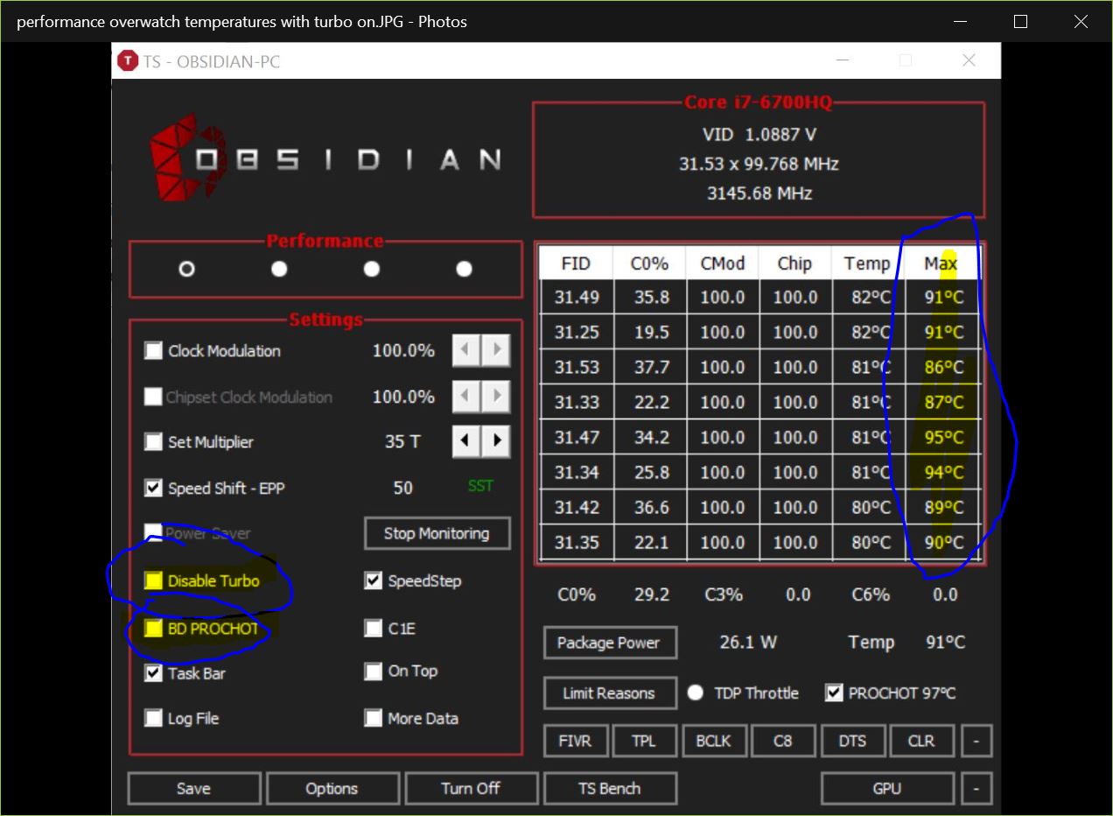Image resolution: width=1113 pixels, height=816 pixels.
Task: Increase Set Multiplier with right arrow
Action: [x=496, y=440]
